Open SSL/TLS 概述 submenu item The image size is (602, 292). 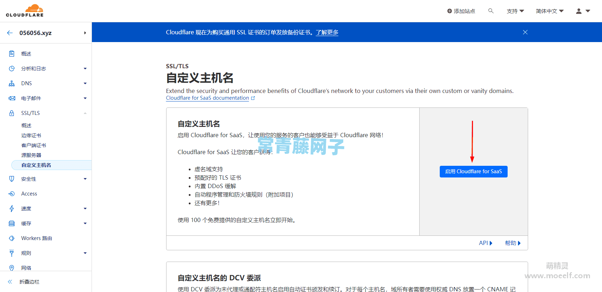point(26,125)
